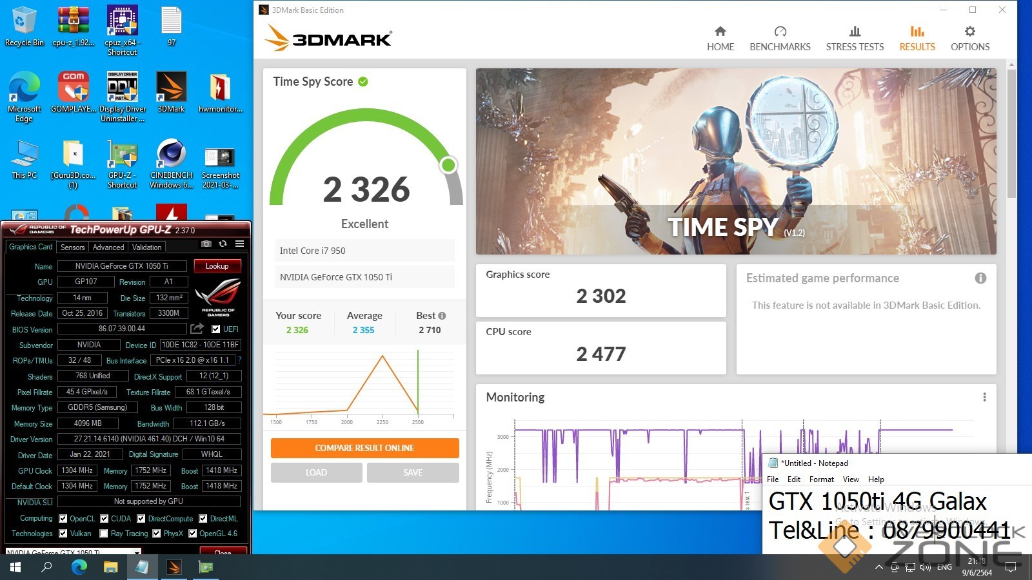Open the GPU selection dropdown in GPU-Z
The image size is (1032, 580).
pos(73,552)
